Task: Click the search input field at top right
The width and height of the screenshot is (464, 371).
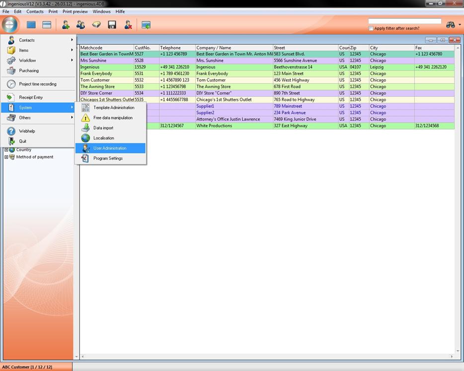Action: point(404,21)
